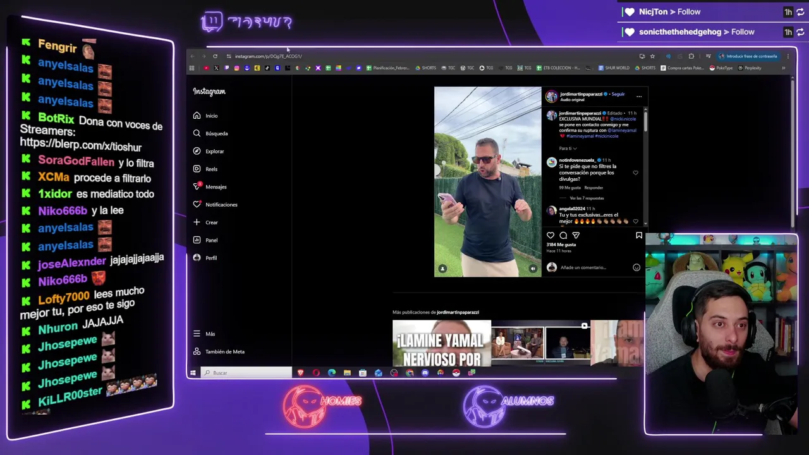
Task: Open emoji picker in comment box
Action: click(x=636, y=267)
